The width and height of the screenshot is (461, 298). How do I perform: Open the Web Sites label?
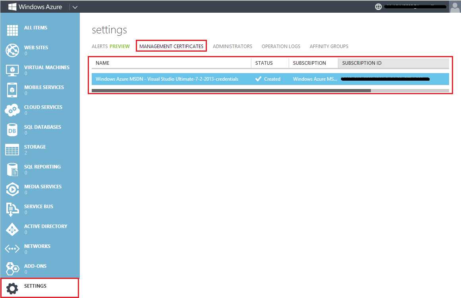click(36, 47)
